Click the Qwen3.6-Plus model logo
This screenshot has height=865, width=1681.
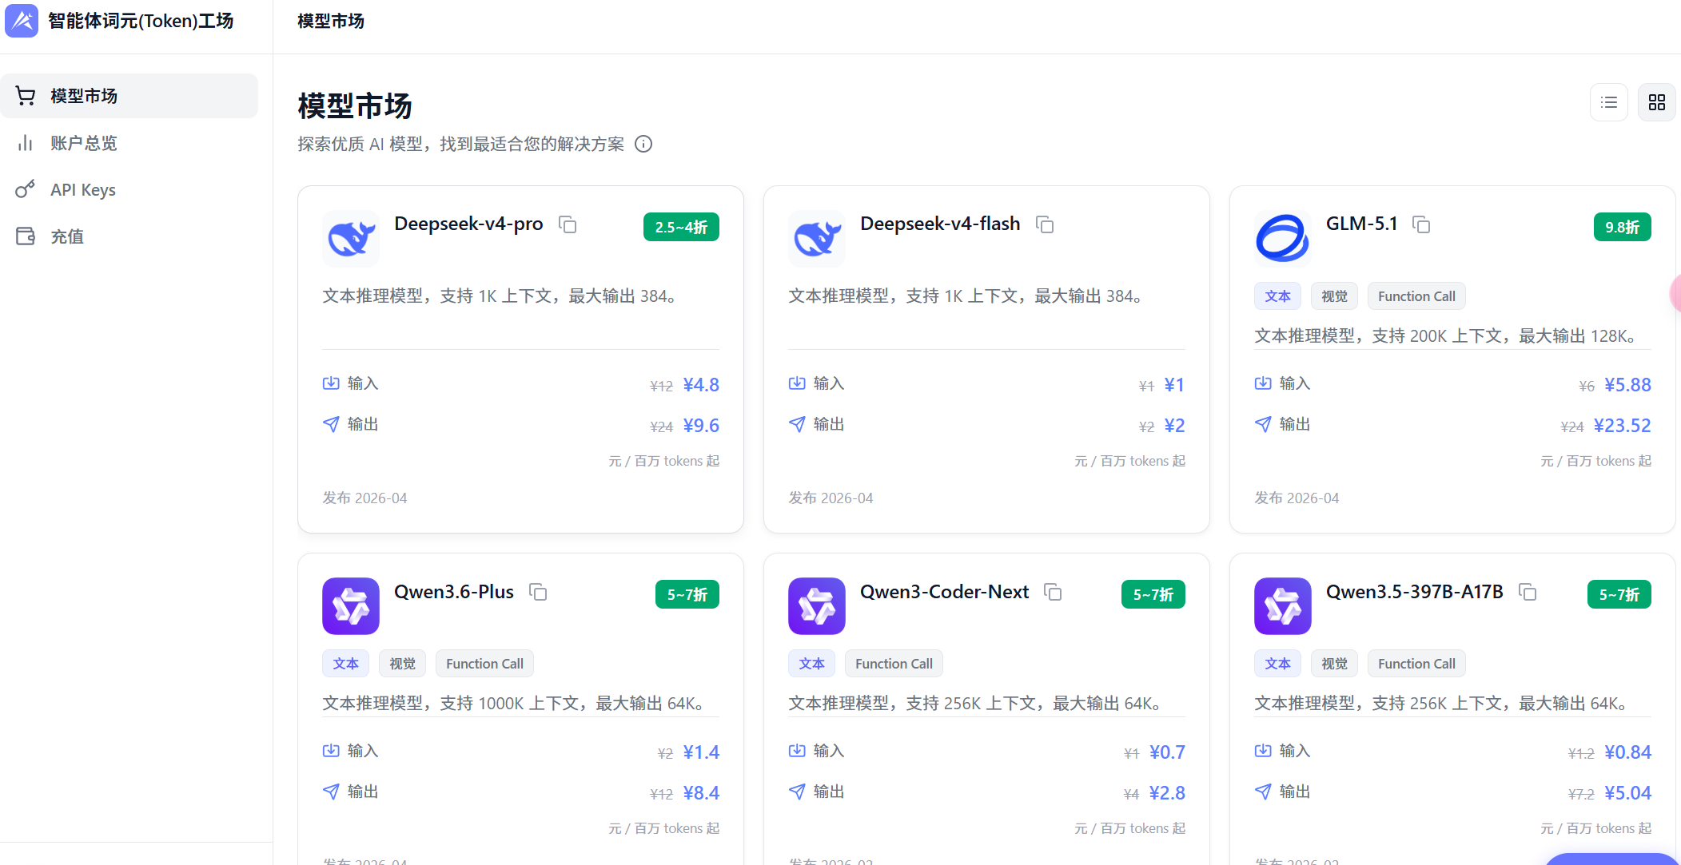pyautogui.click(x=351, y=606)
